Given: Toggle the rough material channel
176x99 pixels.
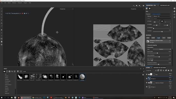Looking at the screenshot, I should coord(158,38).
